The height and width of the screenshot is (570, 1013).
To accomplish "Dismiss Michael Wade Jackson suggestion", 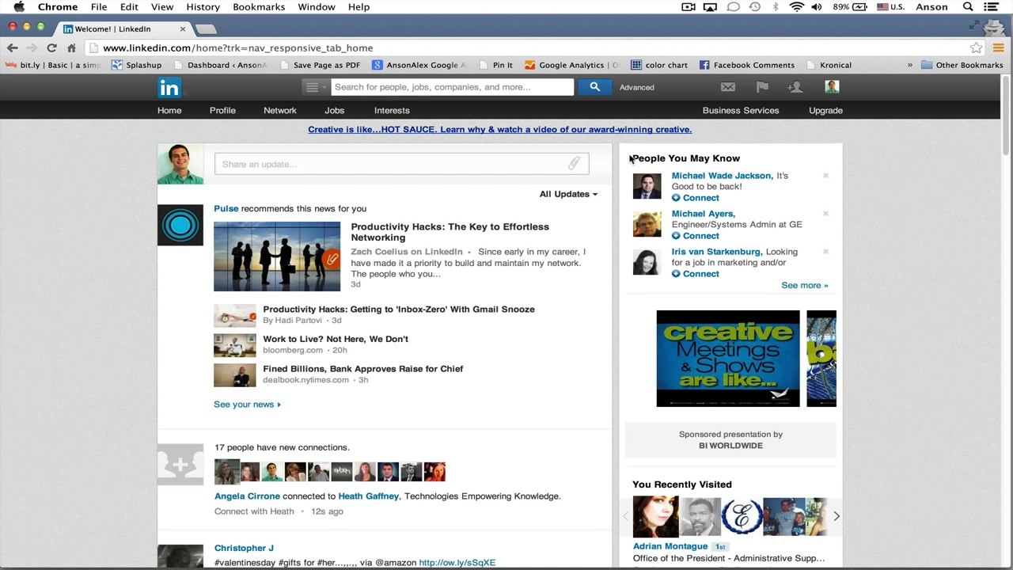I will coord(825,176).
